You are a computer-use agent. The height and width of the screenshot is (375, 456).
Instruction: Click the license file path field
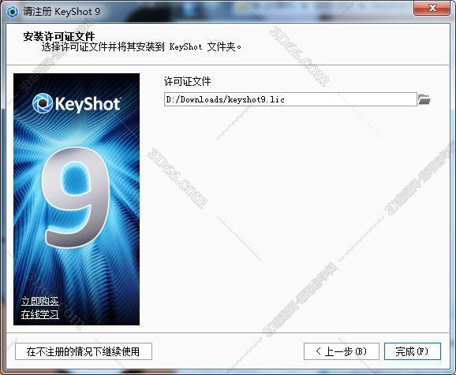coord(290,99)
